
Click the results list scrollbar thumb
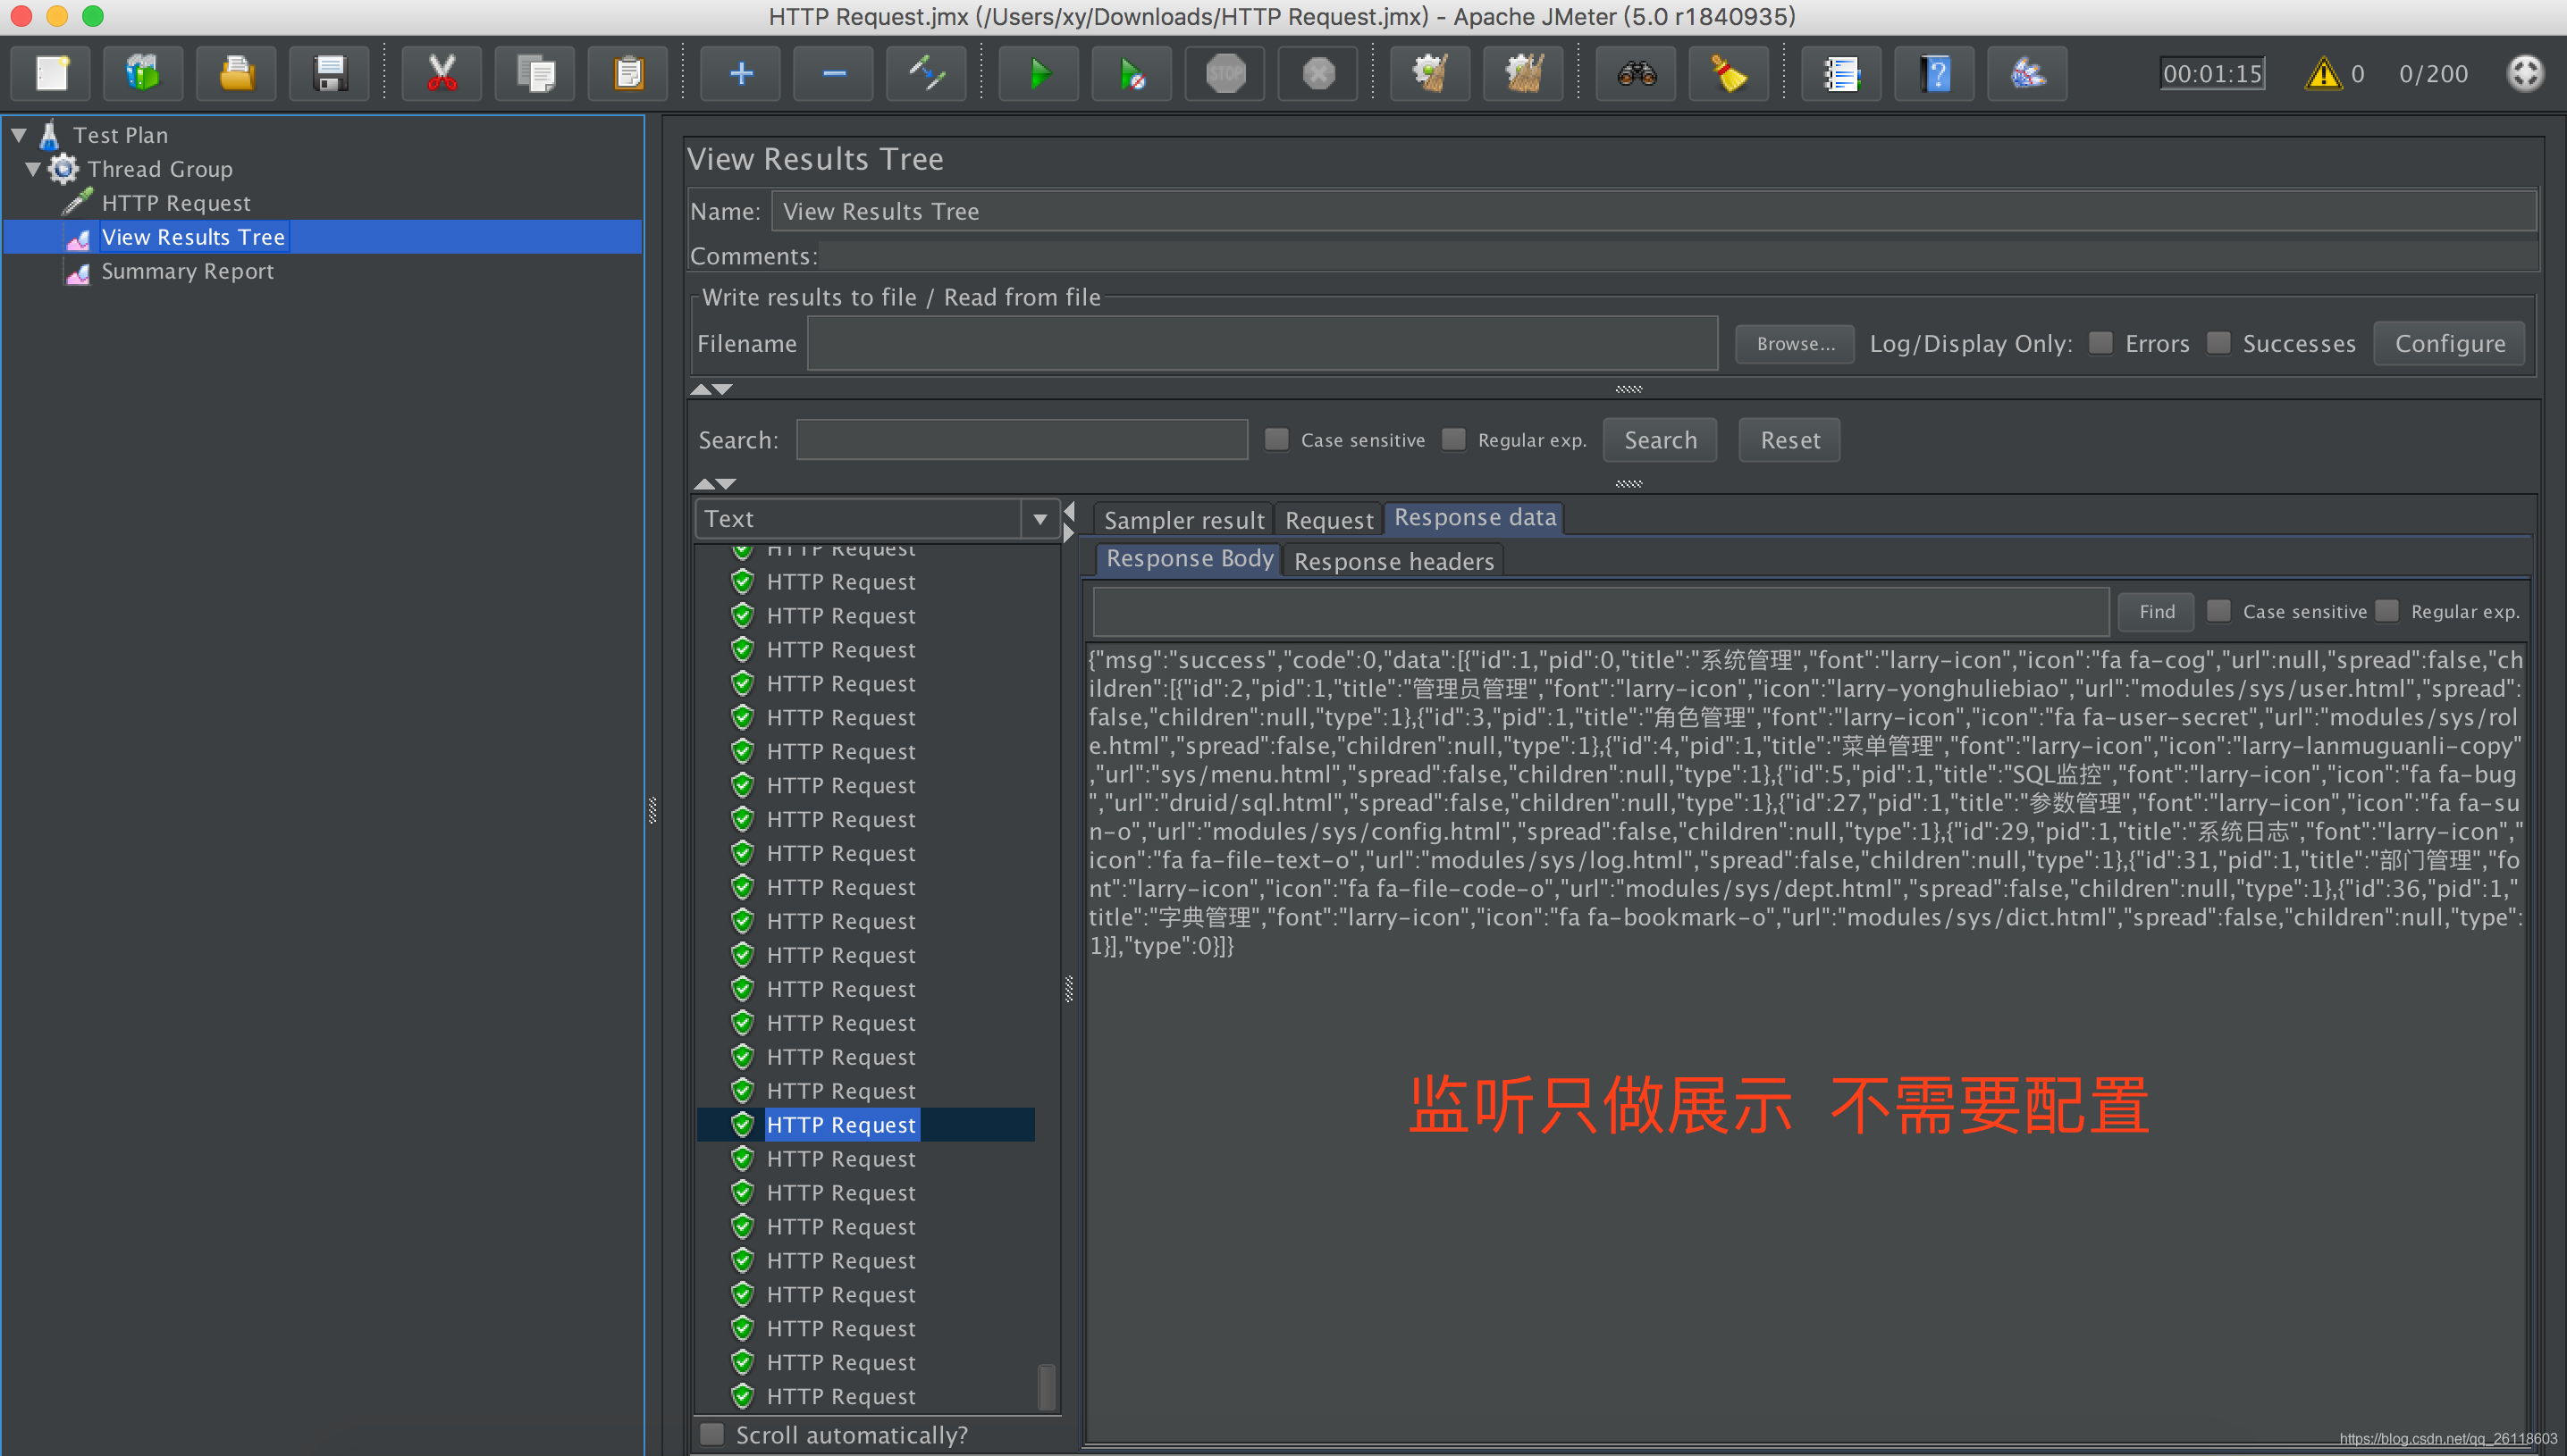pyautogui.click(x=1047, y=1387)
